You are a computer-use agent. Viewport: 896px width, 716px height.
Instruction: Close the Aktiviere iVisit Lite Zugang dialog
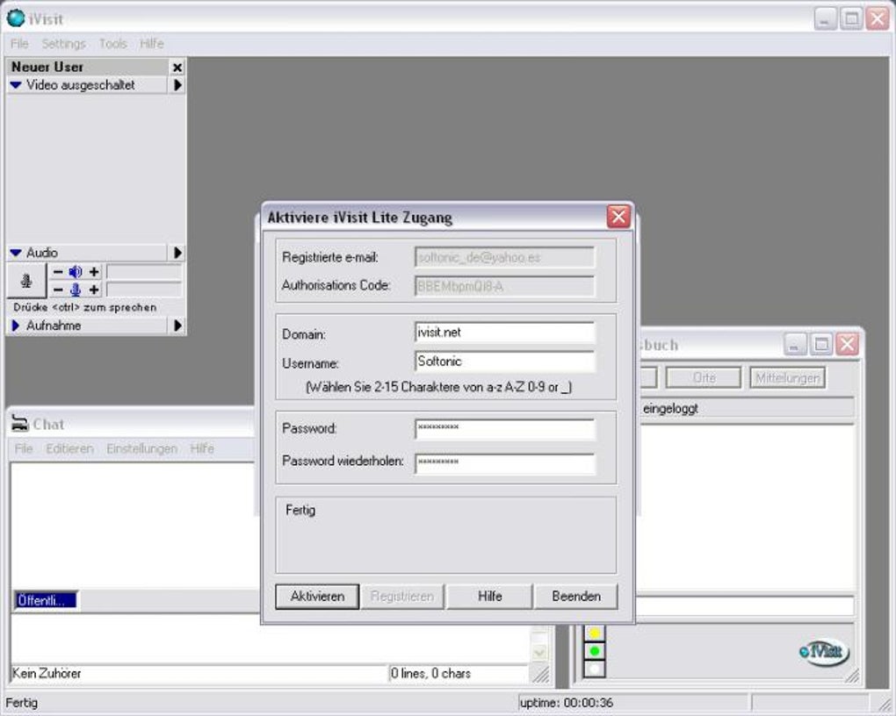618,217
